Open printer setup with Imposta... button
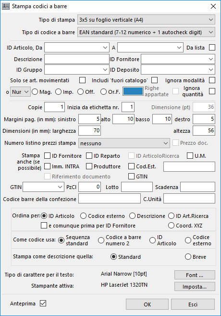Image resolution: width=221 pixels, height=316 pixels. [195, 286]
